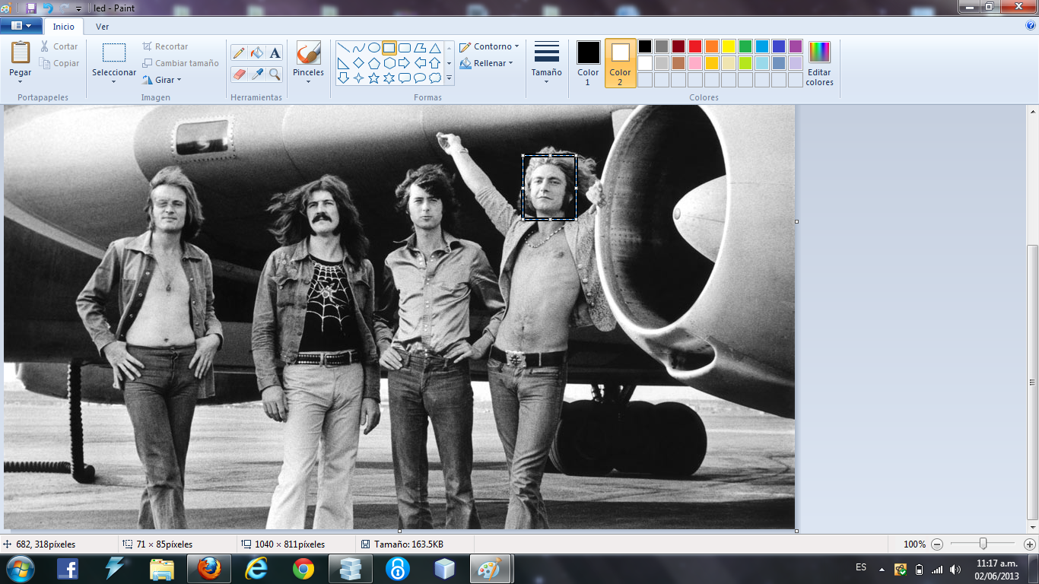Image resolution: width=1039 pixels, height=584 pixels.
Task: Select the Eraser tool
Action: [239, 74]
